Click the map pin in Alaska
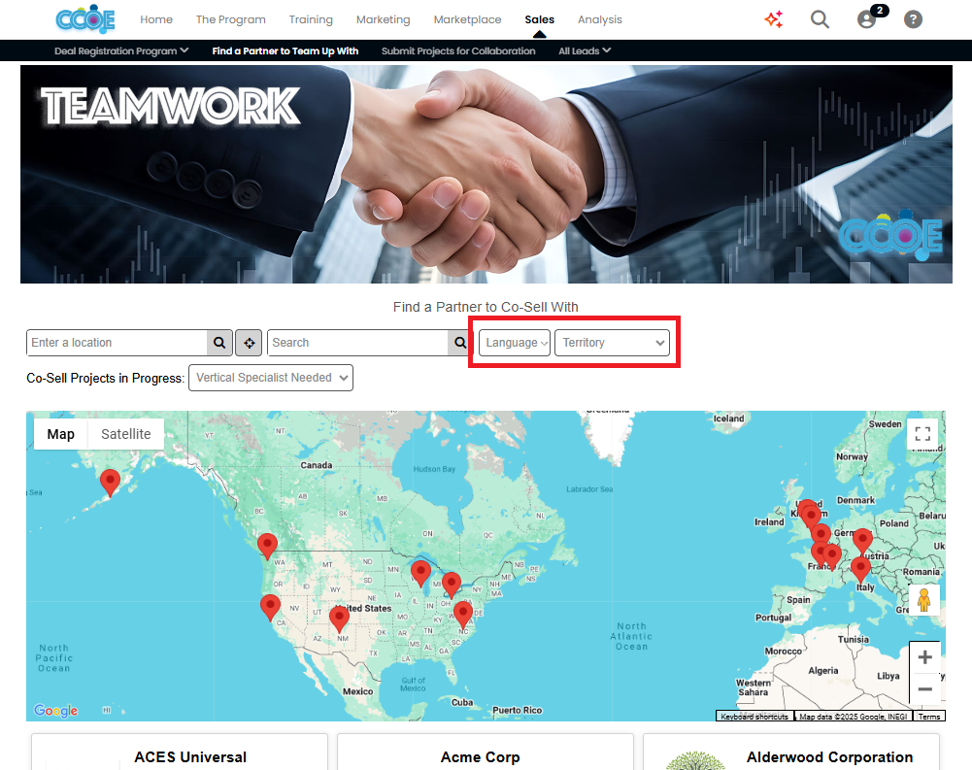The height and width of the screenshot is (770, 972). point(110,483)
